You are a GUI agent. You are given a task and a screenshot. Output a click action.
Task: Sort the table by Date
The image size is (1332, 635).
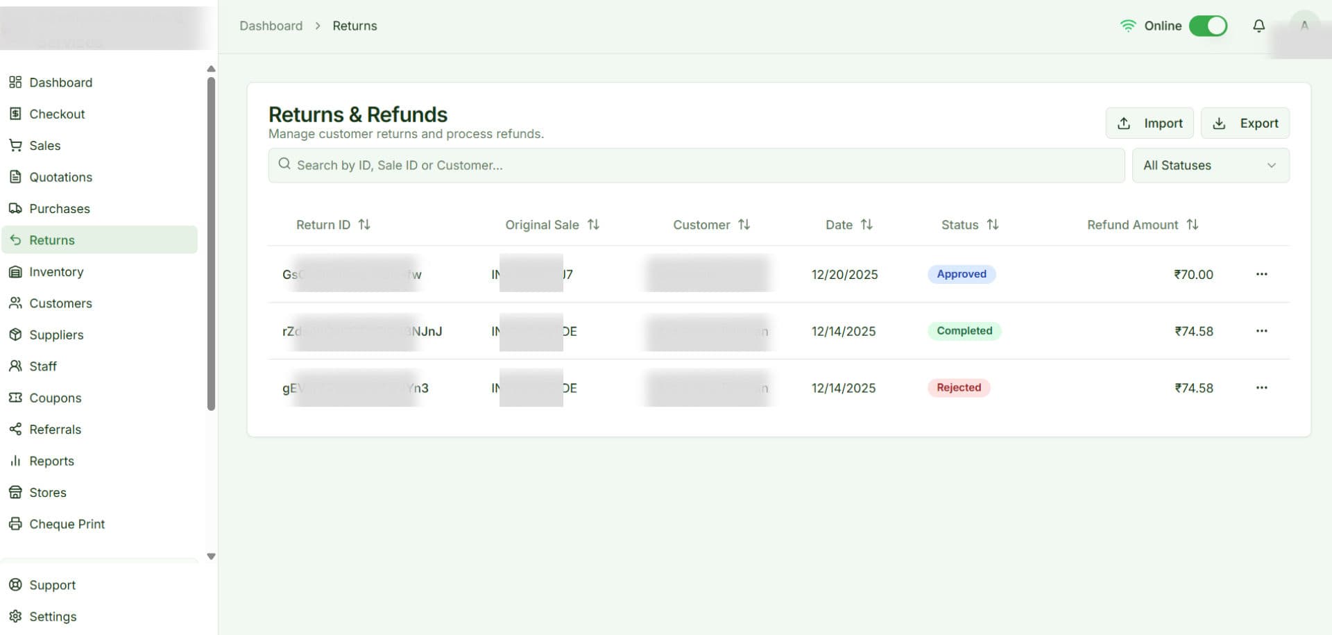[x=866, y=225]
